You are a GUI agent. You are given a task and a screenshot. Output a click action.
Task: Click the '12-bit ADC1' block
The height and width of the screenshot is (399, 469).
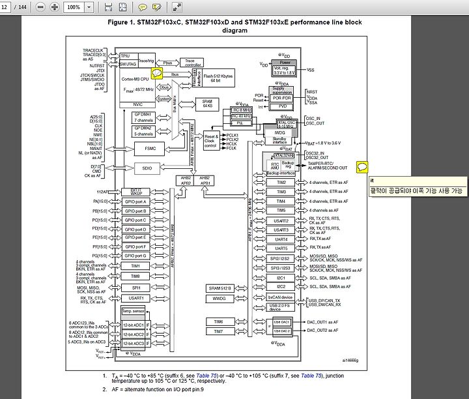pyautogui.click(x=133, y=325)
